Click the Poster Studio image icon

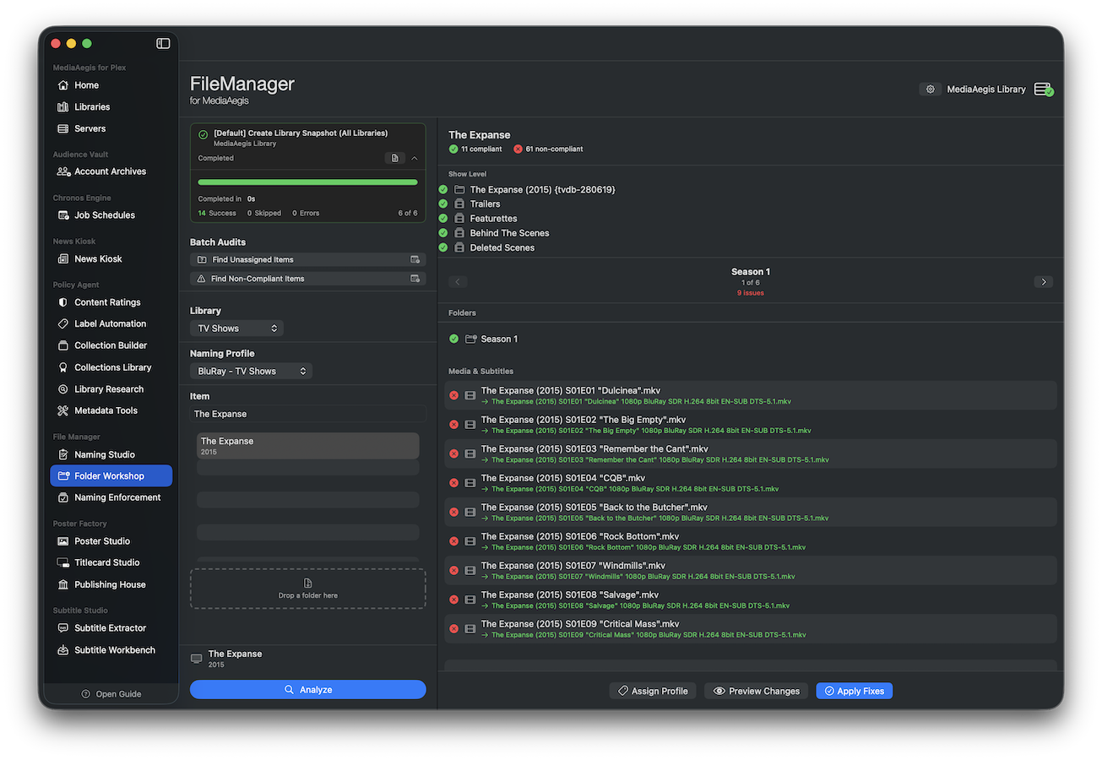point(63,541)
